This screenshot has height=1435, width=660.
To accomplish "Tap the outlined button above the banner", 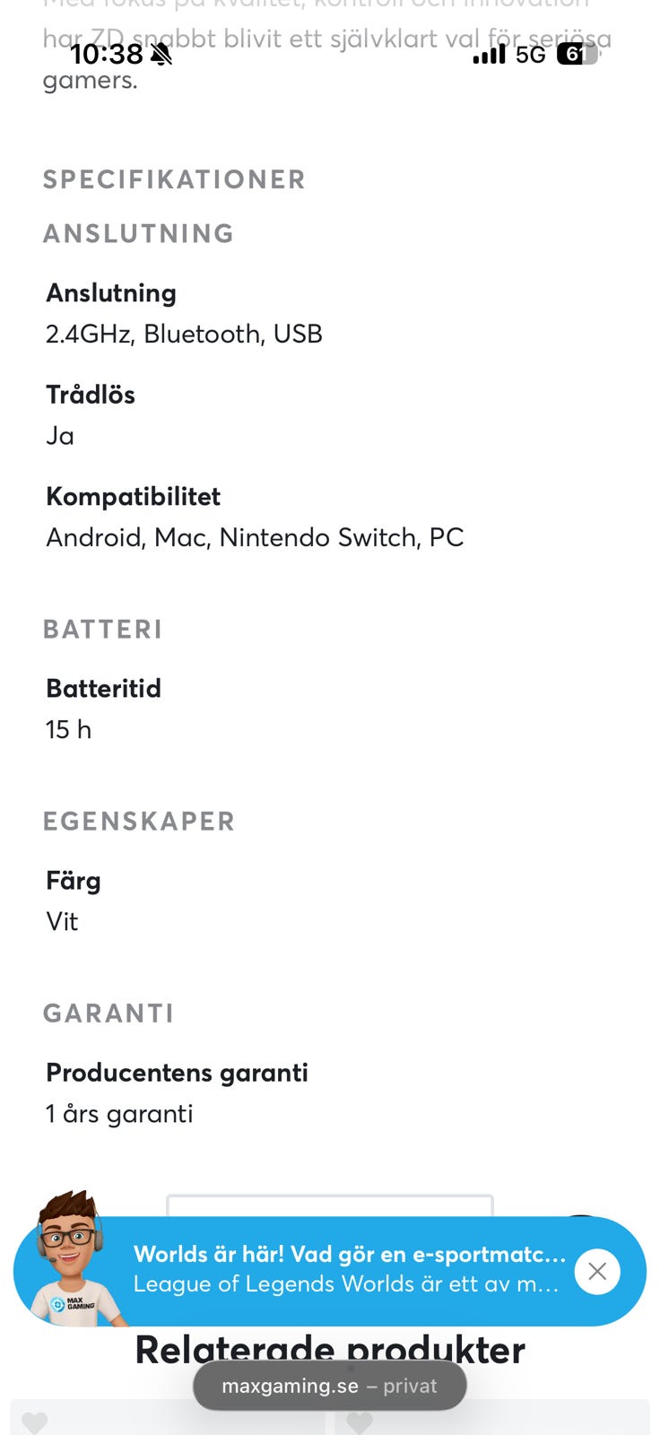I will [330, 1205].
